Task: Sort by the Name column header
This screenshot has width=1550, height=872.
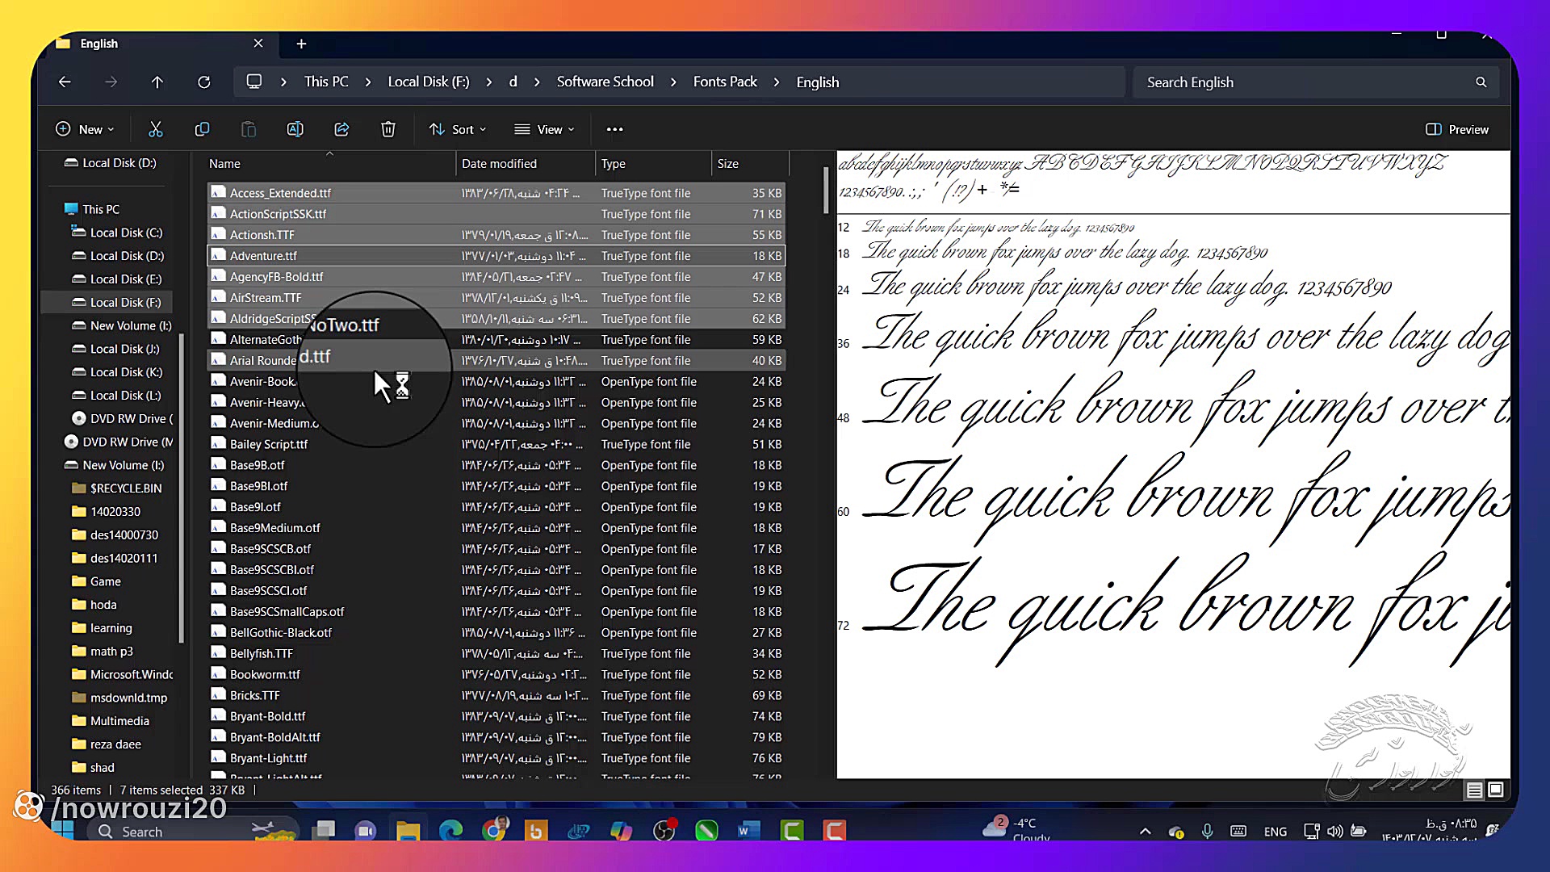Action: tap(329, 164)
